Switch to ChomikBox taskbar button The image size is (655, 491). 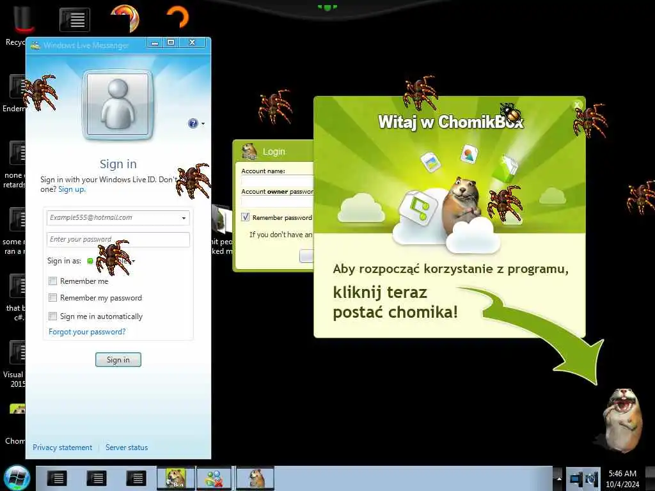tap(176, 478)
